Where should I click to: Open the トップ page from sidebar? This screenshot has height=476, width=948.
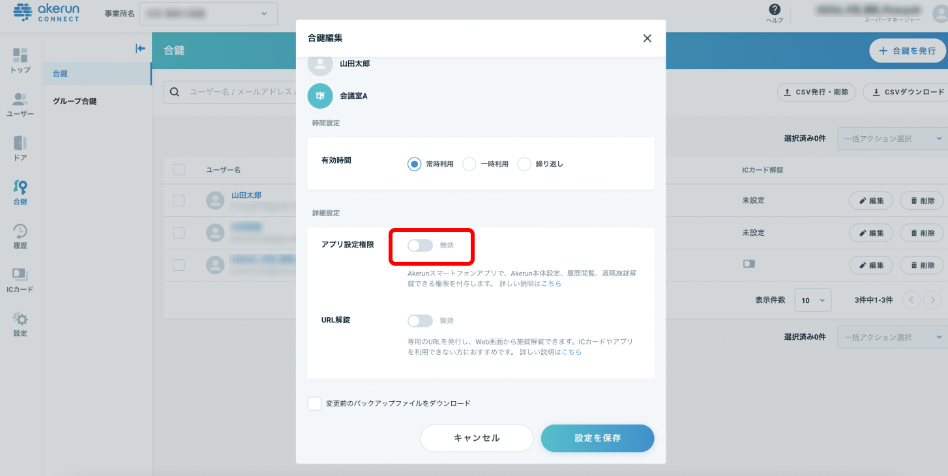coord(20,60)
